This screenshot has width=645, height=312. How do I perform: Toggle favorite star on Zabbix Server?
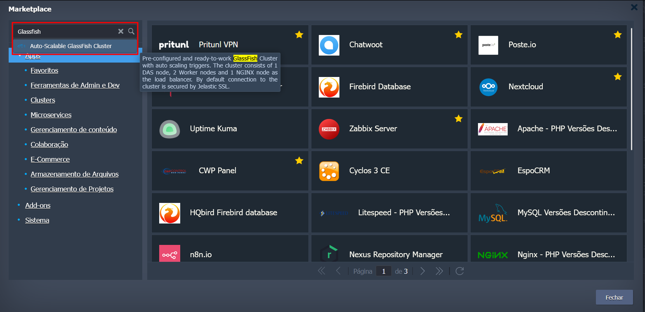click(458, 119)
